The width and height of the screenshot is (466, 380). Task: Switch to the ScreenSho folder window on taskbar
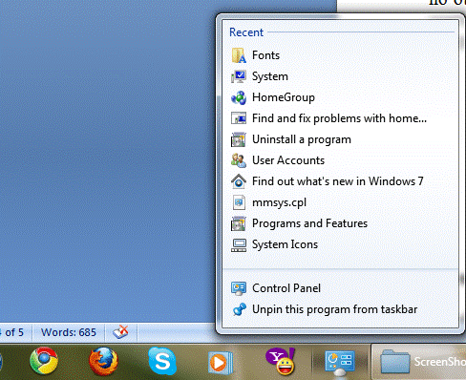point(419,362)
